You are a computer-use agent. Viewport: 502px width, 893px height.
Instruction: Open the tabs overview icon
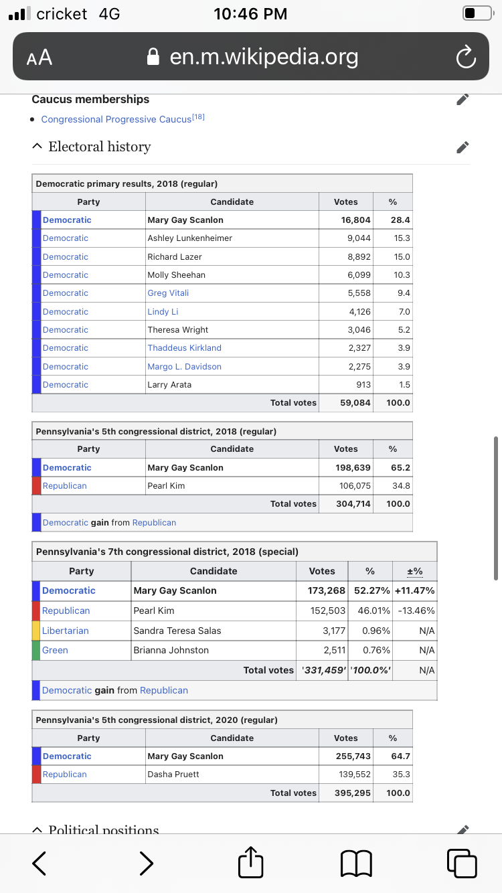coord(462,863)
